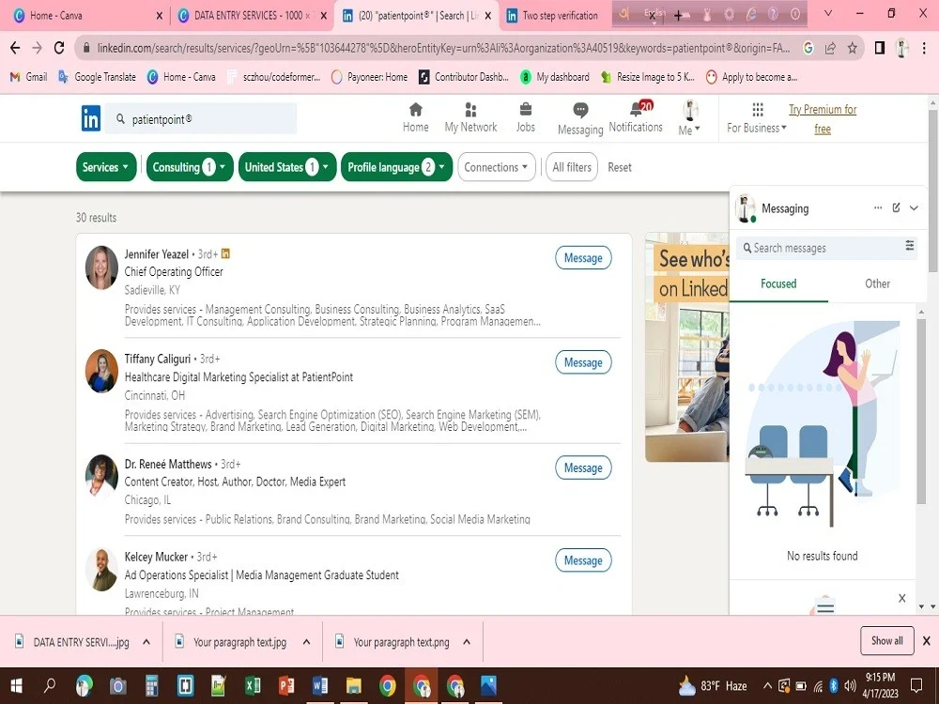
Task: Click the share page icon in address bar
Action: pyautogui.click(x=830, y=48)
